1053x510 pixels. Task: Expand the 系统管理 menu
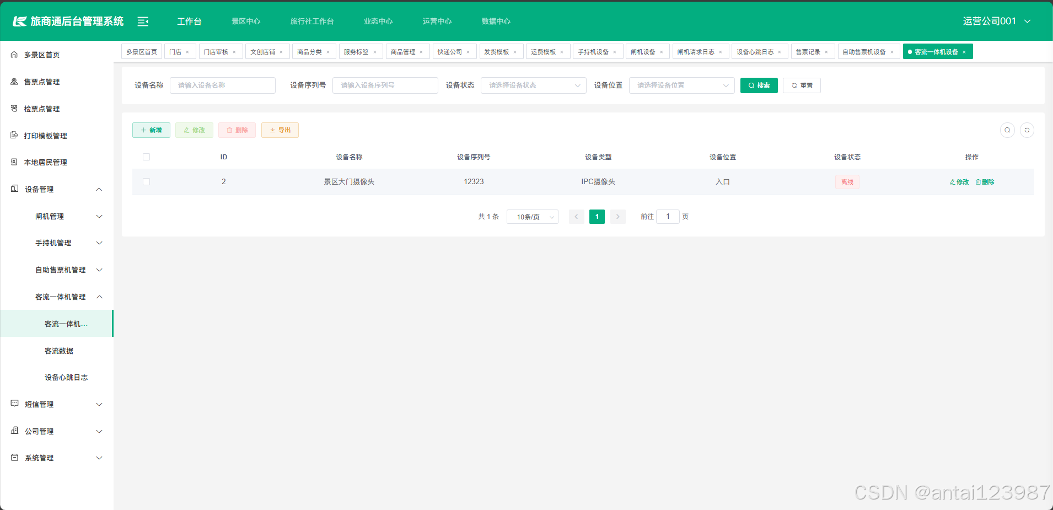tap(99, 458)
